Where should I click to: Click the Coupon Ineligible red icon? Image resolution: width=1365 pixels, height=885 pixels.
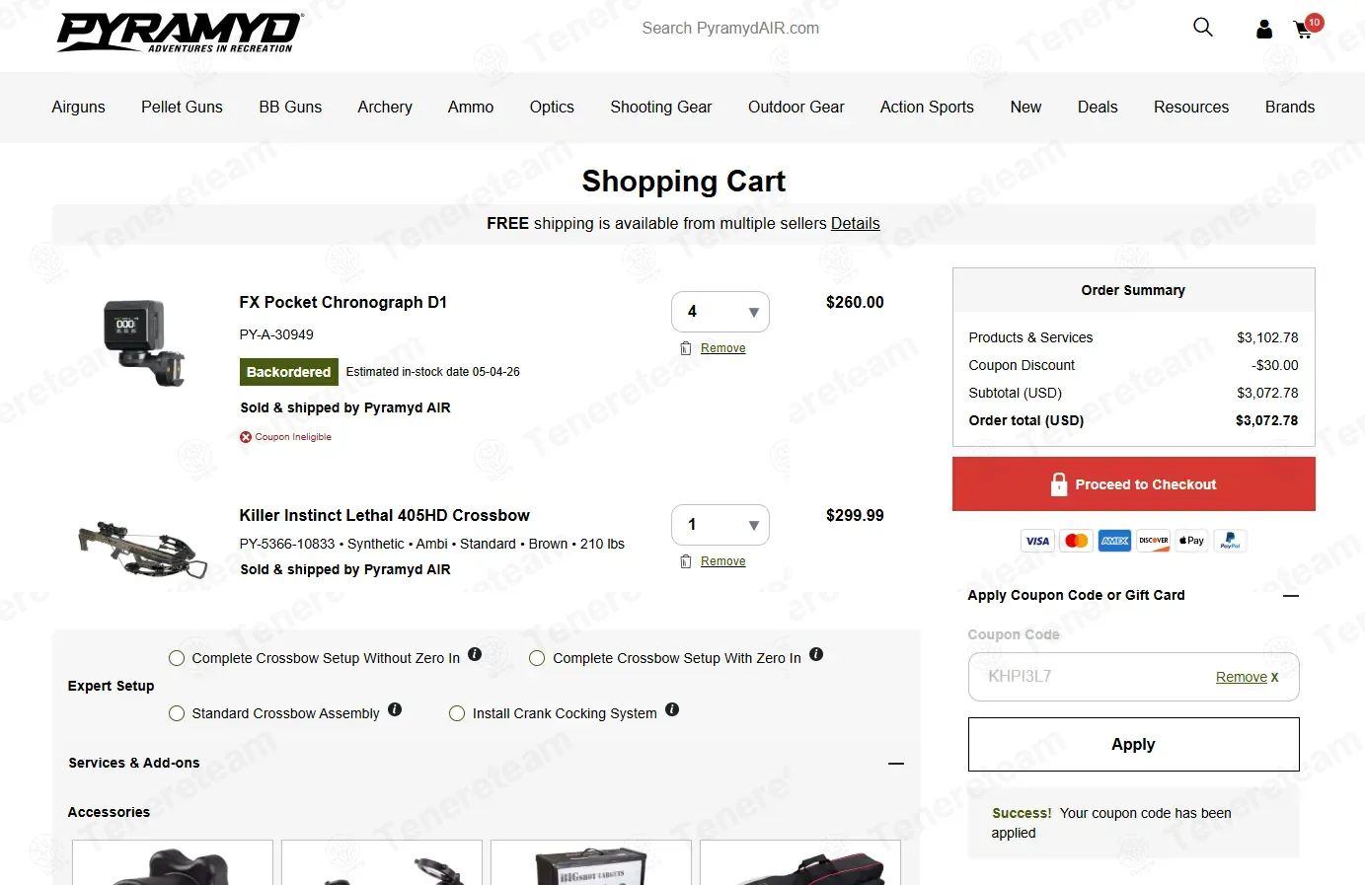pos(246,437)
